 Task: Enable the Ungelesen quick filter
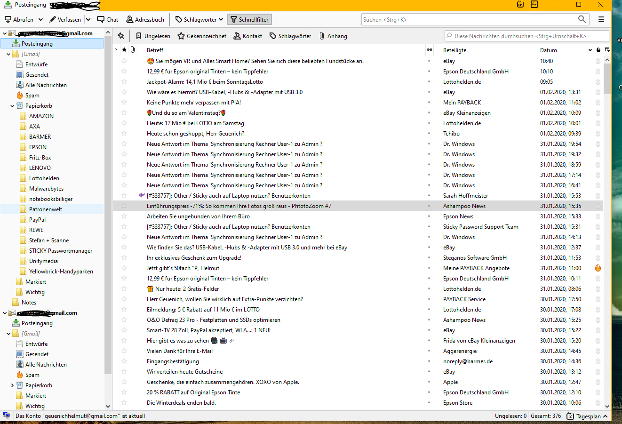click(x=153, y=36)
